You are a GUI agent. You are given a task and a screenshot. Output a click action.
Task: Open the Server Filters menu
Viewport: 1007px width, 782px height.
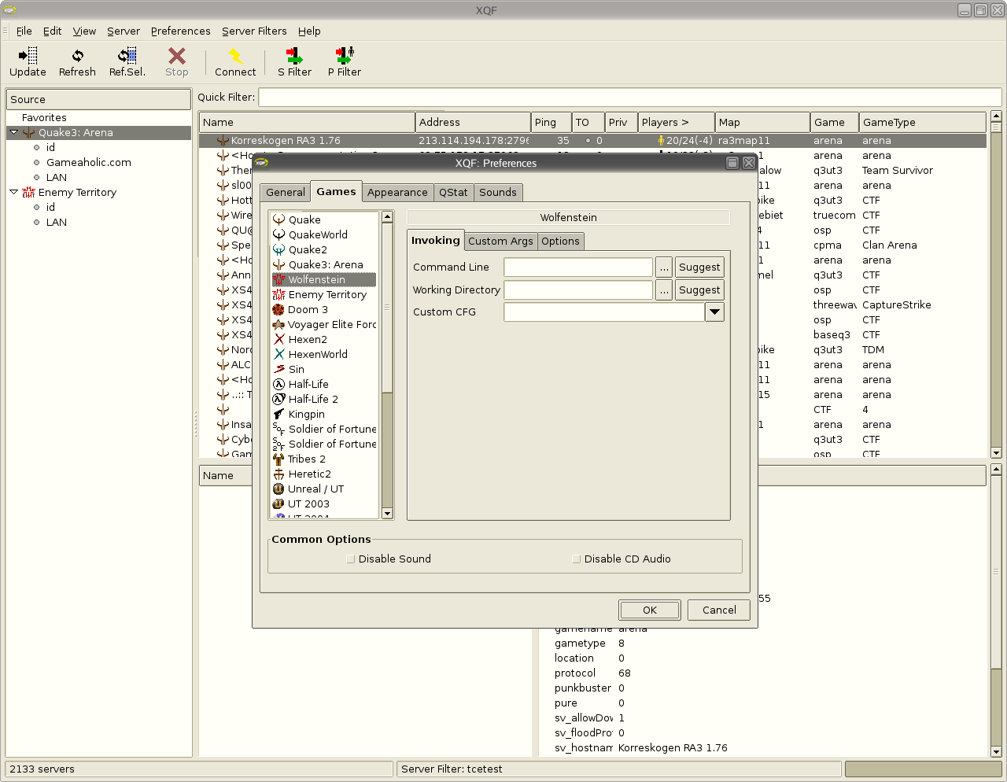pos(254,31)
